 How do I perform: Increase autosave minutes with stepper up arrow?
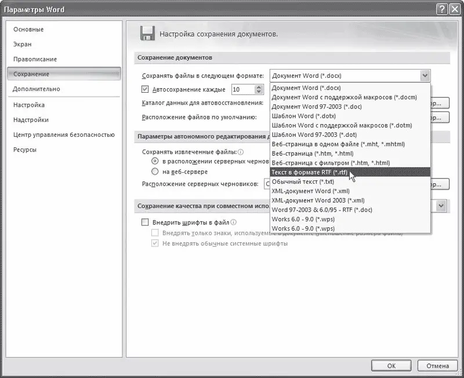point(258,87)
